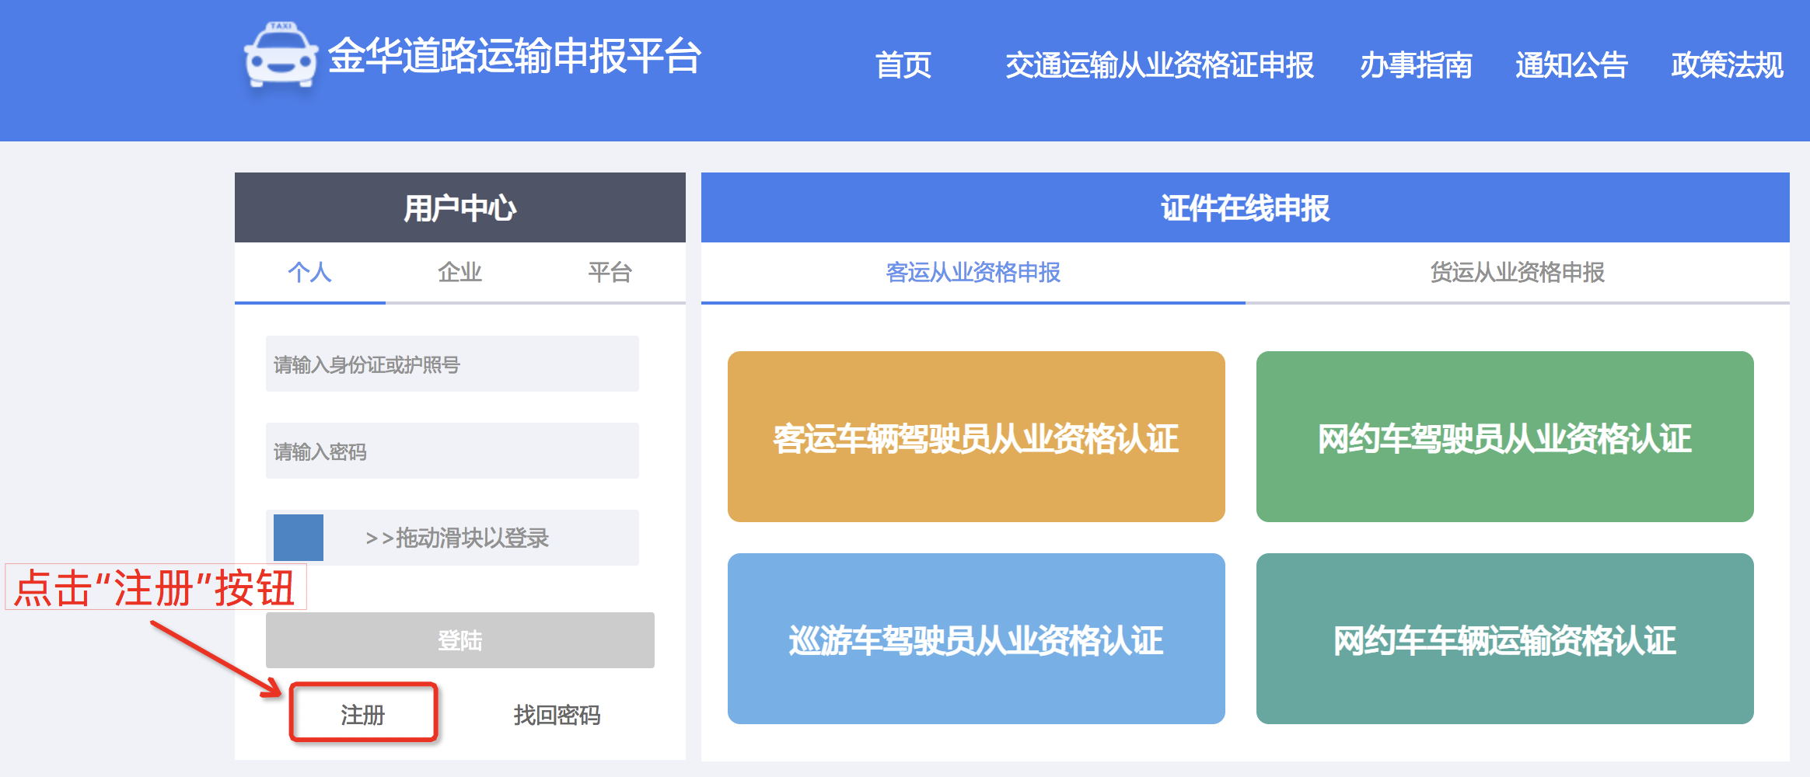This screenshot has width=1810, height=777.
Task: Switch to the 个人 login tab
Action: tap(309, 272)
